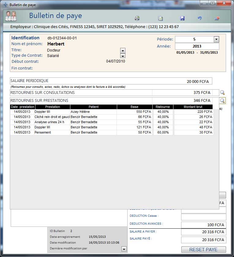Click the 'Ristourne' column header
The image size is (234, 257).
tap(163, 107)
